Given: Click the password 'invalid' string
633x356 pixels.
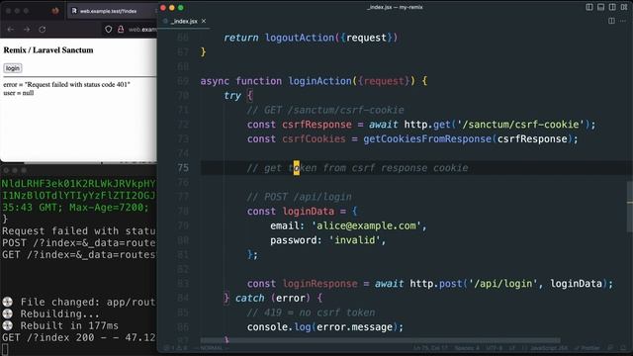Looking at the screenshot, I should point(354,240).
